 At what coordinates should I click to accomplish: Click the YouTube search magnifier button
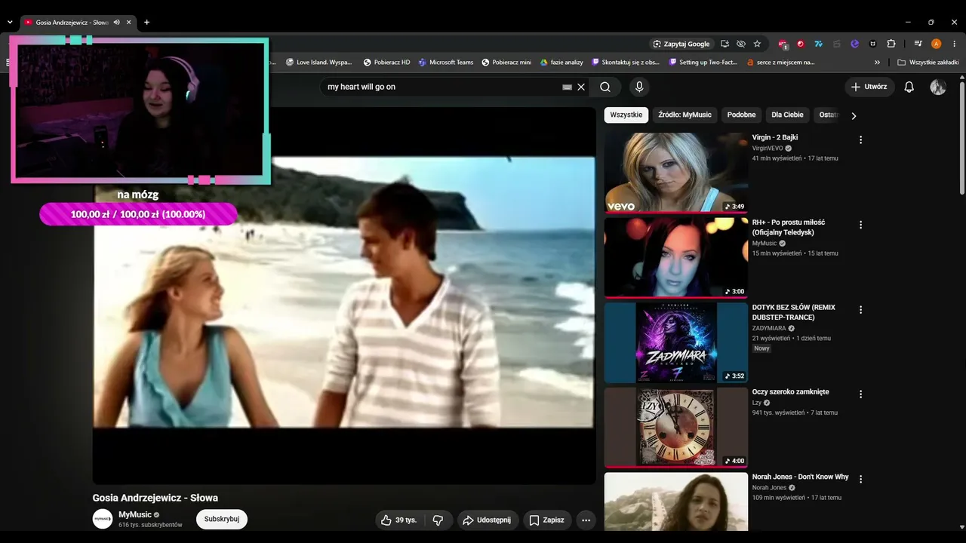[x=605, y=87]
